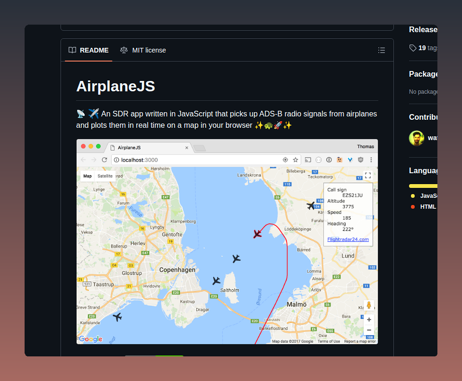This screenshot has height=381, width=462.
Task: Click the shield extension icon
Action: (x=360, y=160)
